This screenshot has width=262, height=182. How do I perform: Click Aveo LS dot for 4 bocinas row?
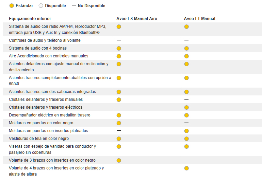(119, 48)
